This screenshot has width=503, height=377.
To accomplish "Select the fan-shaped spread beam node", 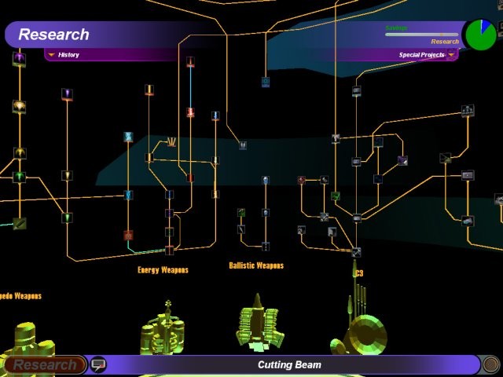I will click(x=171, y=142).
